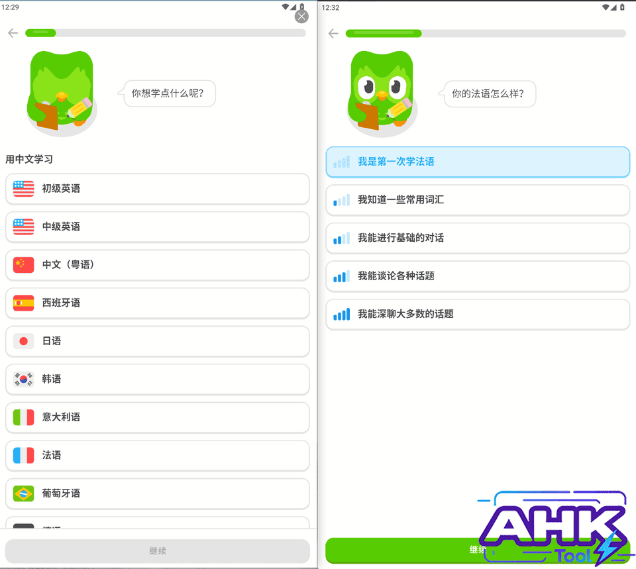This screenshot has width=636, height=569.
Task: Click the Italy flag icon
Action: coord(24,417)
